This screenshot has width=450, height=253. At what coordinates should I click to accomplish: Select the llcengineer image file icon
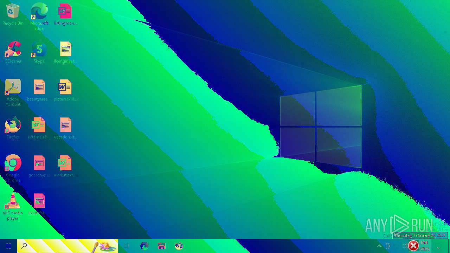pos(65,52)
